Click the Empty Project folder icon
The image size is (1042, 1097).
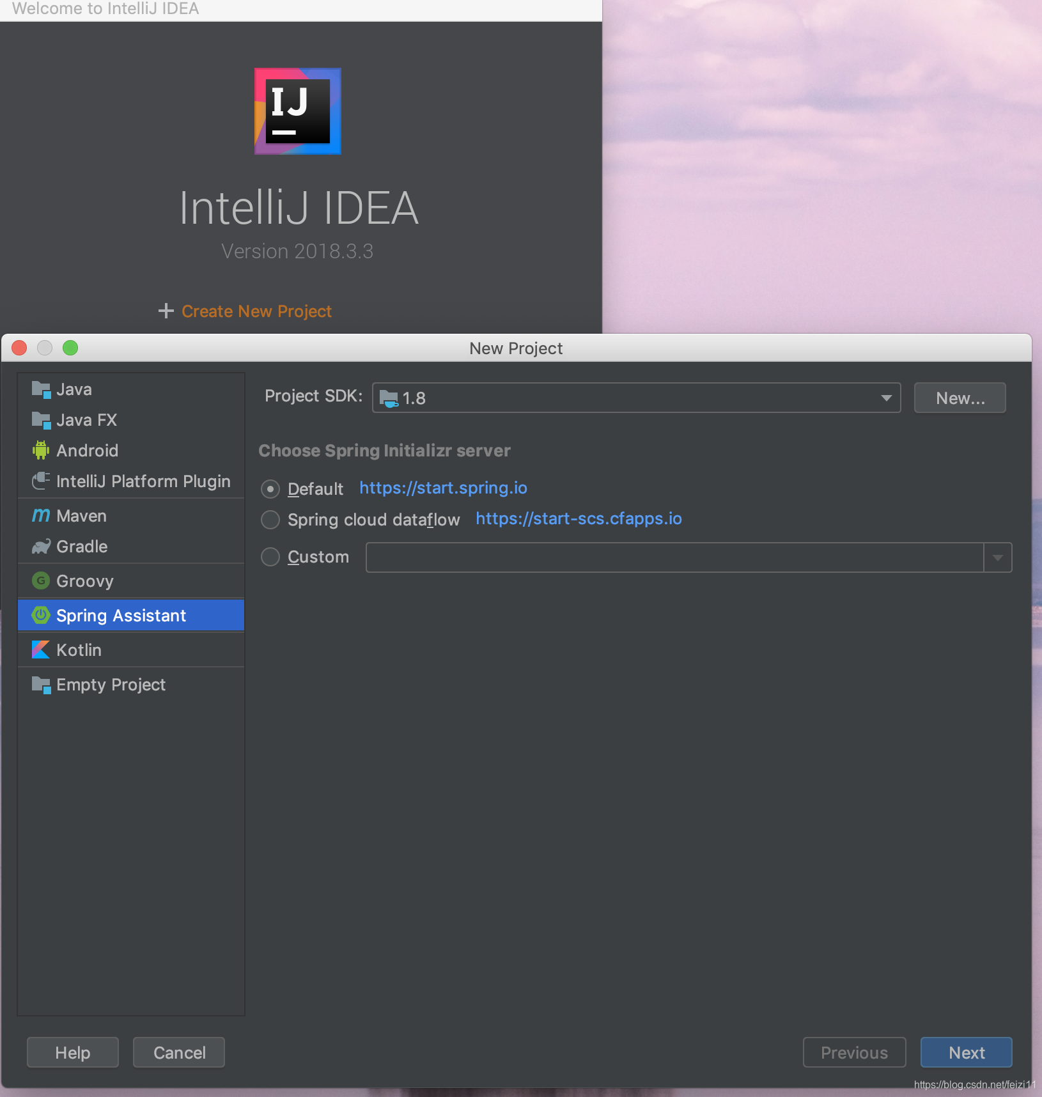[x=41, y=685]
